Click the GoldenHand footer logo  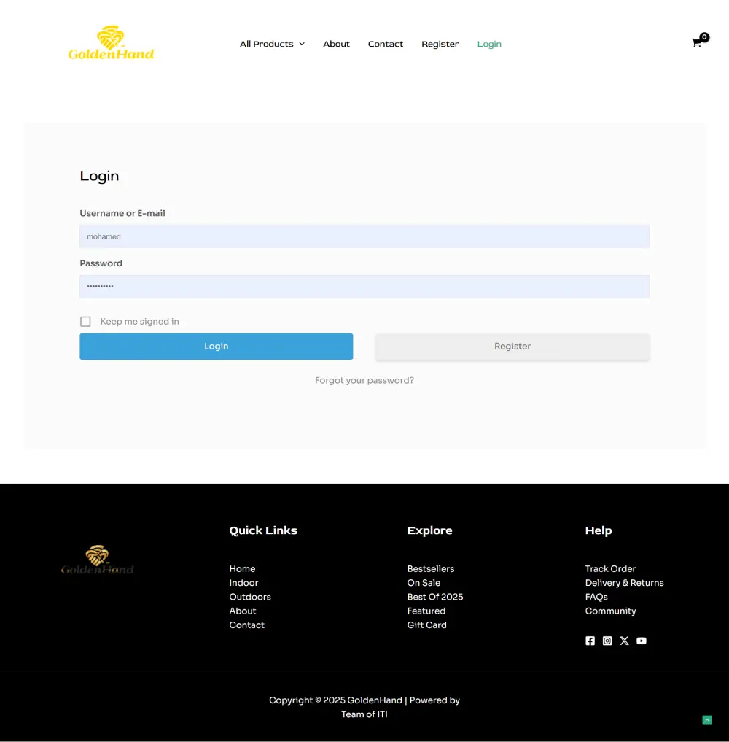98,559
